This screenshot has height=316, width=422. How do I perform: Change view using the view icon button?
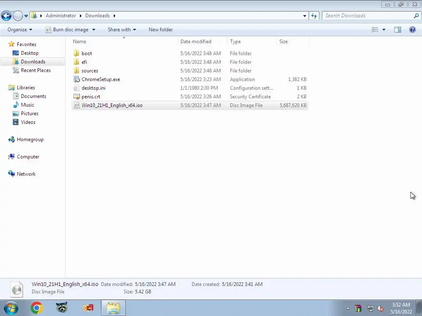[375, 30]
